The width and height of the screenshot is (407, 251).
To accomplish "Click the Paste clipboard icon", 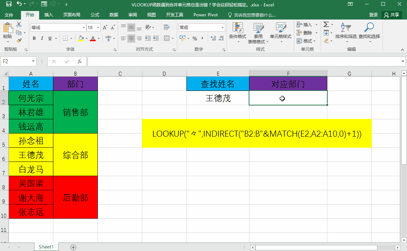I will click(x=8, y=28).
